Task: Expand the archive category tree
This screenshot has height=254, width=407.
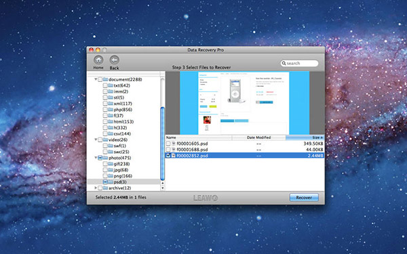Action: tap(96, 188)
